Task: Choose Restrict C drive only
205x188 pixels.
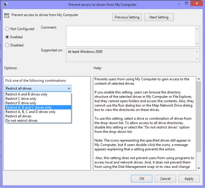Action: coord(38,99)
